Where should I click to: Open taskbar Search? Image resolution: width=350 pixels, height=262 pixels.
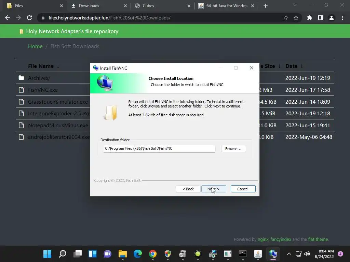63,254
